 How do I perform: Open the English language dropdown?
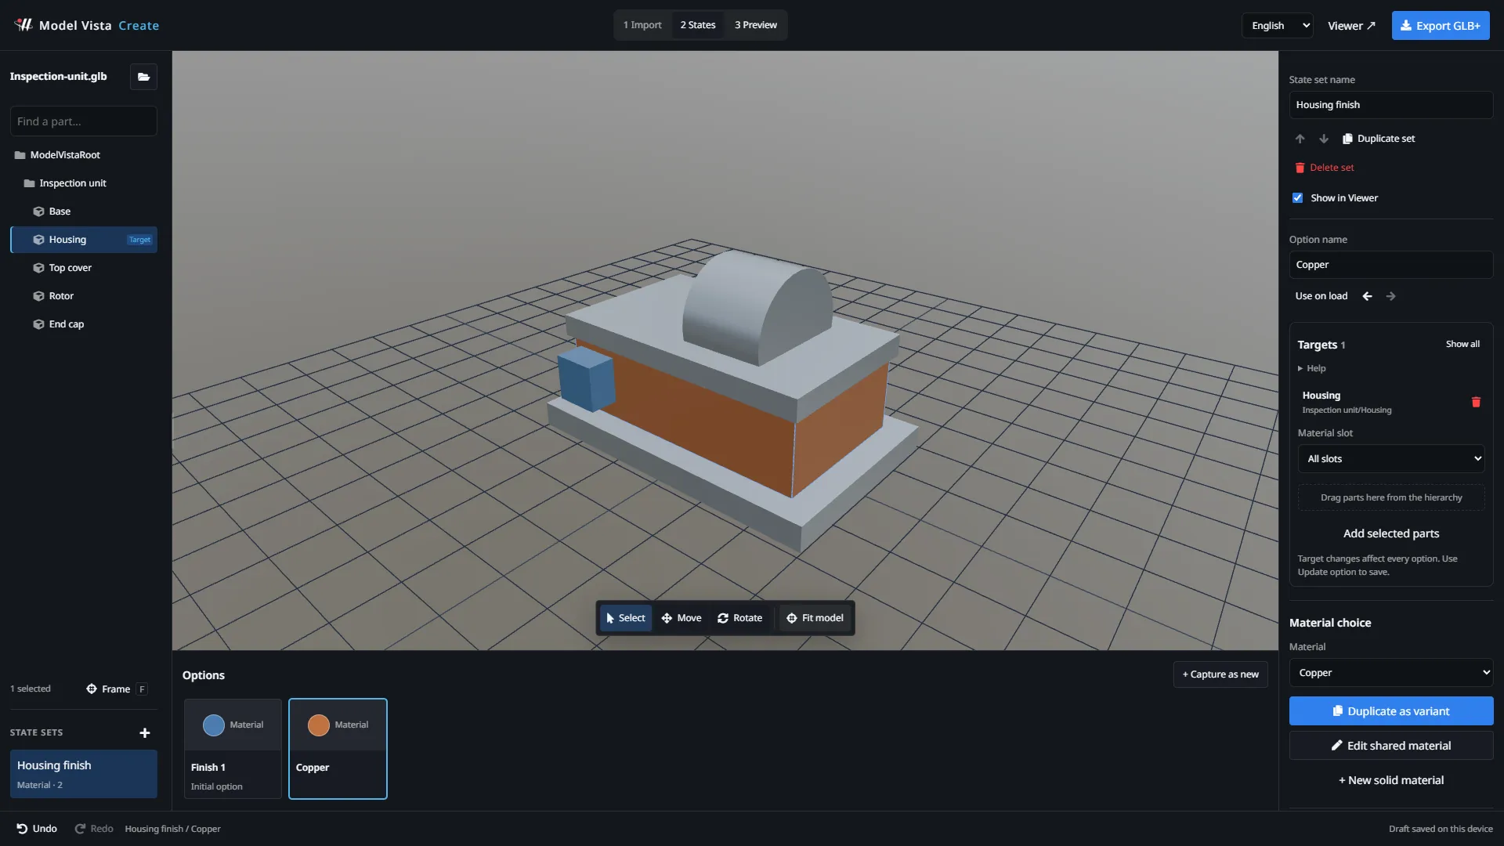(x=1277, y=26)
